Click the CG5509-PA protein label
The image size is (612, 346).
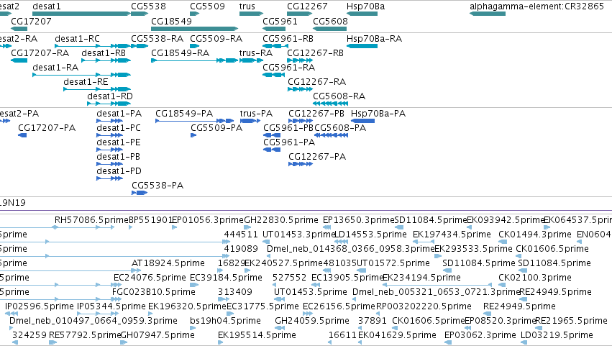click(216, 128)
